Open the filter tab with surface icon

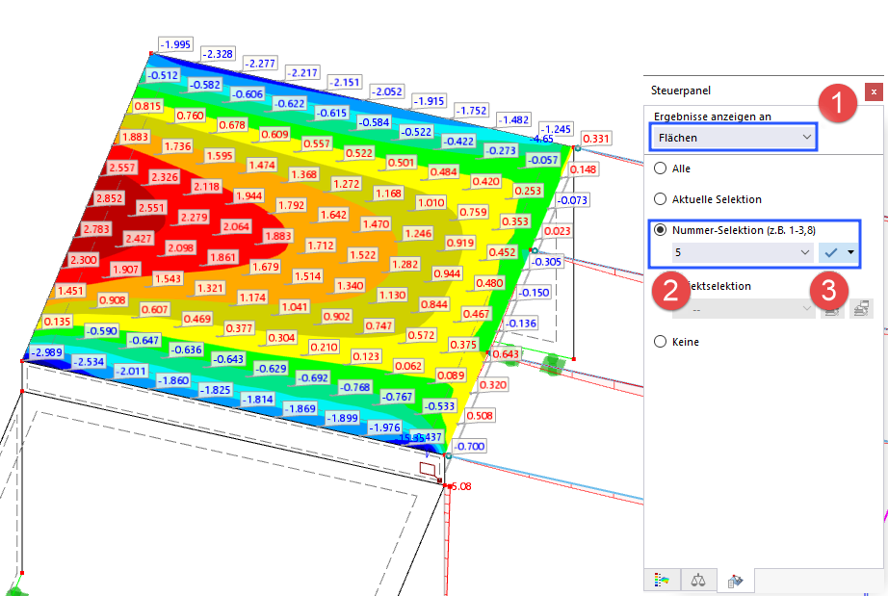point(735,581)
